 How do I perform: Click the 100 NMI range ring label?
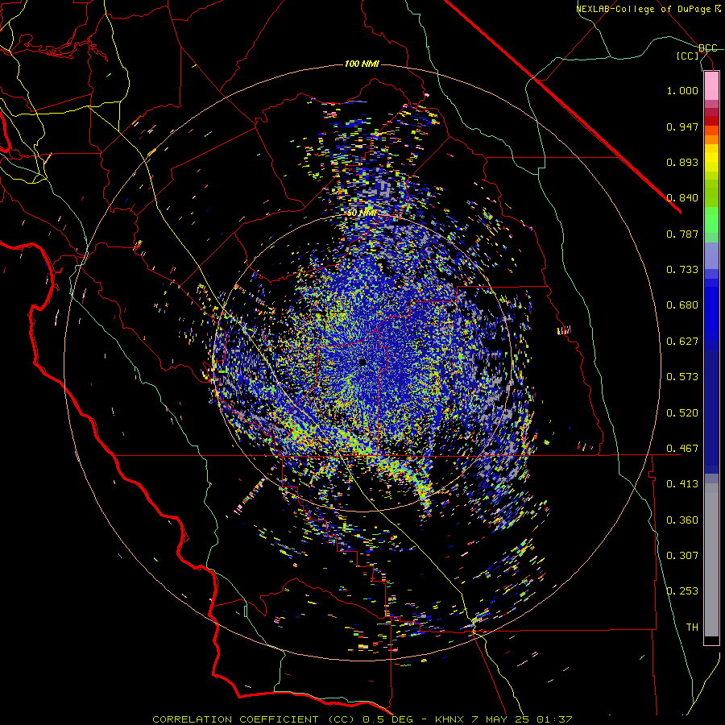pos(362,64)
